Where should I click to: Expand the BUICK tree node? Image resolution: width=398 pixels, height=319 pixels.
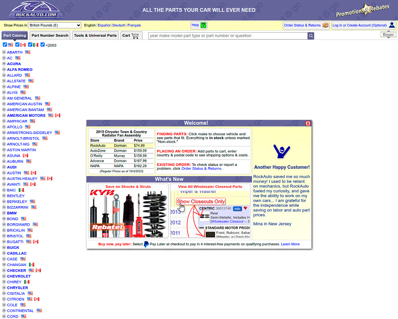click(4, 248)
